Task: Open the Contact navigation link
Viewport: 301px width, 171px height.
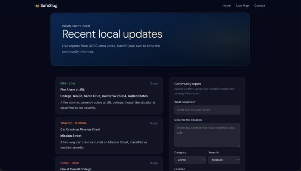Action: click(x=260, y=6)
